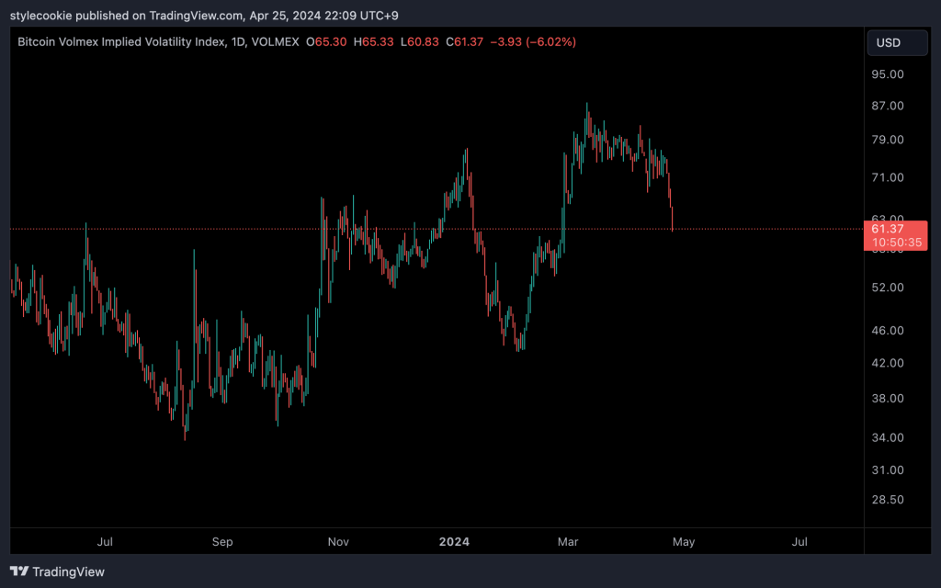Viewport: 941px width, 588px height.
Task: Select the red 61.37 current price label
Action: [889, 229]
